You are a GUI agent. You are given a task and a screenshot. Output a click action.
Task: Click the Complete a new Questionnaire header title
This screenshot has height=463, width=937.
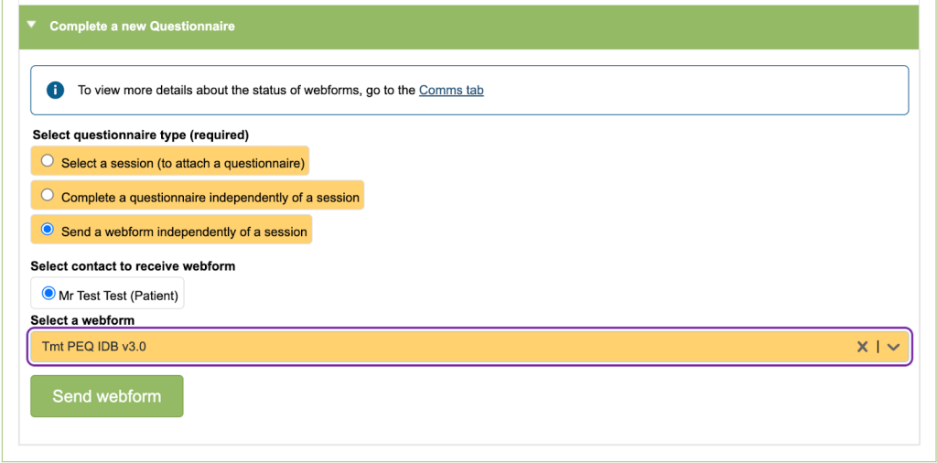142,27
